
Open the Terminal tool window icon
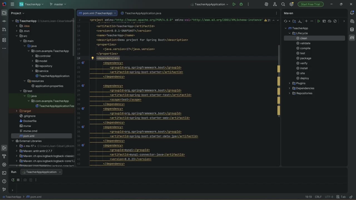(4, 173)
